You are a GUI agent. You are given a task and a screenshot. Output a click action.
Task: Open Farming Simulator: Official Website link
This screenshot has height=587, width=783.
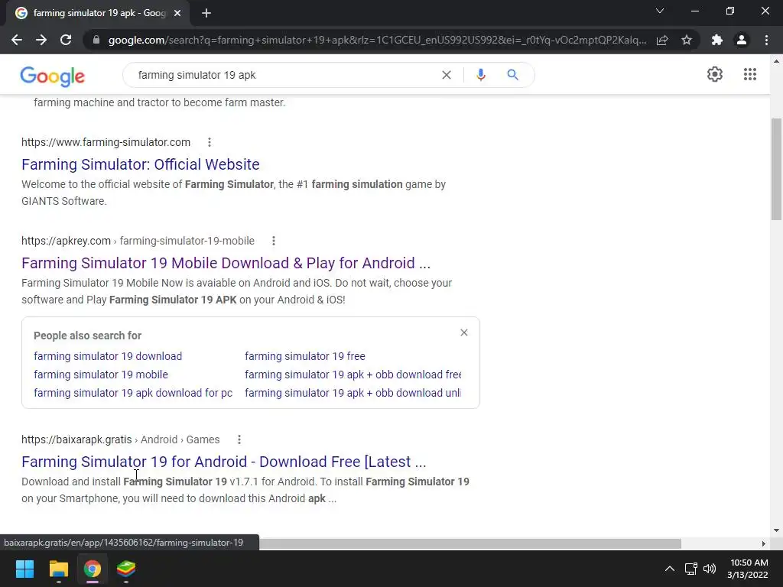point(141,164)
